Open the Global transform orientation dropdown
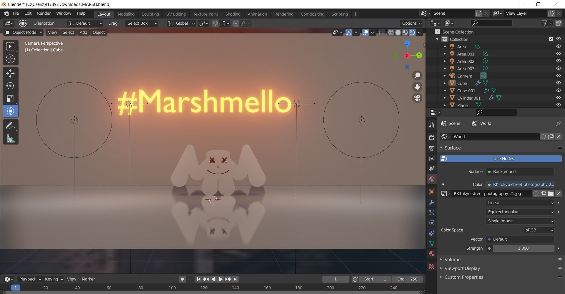 click(181, 23)
